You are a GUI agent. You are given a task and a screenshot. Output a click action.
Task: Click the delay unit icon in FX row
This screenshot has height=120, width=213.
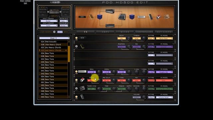[x=82, y=88]
